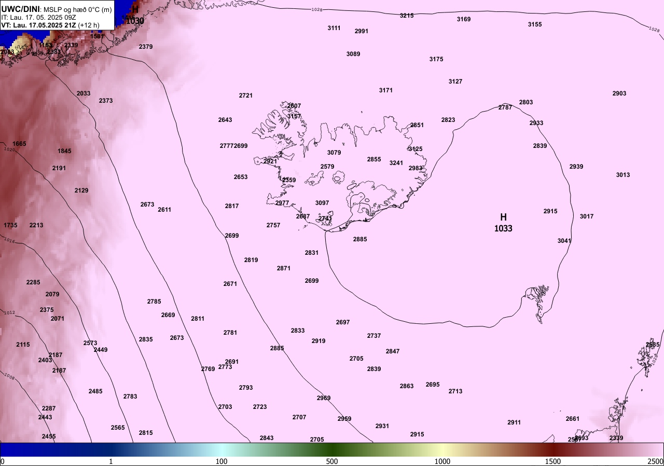The image size is (664, 466).
Task: Click the 2831 height value
Action: click(x=312, y=253)
